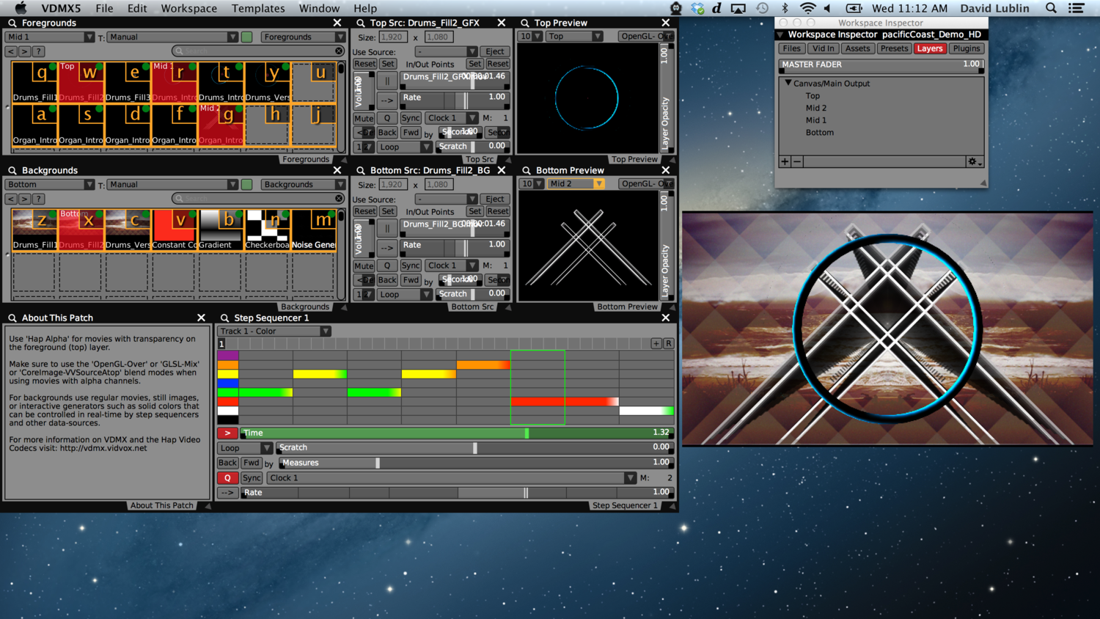Select the purple color row swatch
This screenshot has width=1100, height=619.
228,355
